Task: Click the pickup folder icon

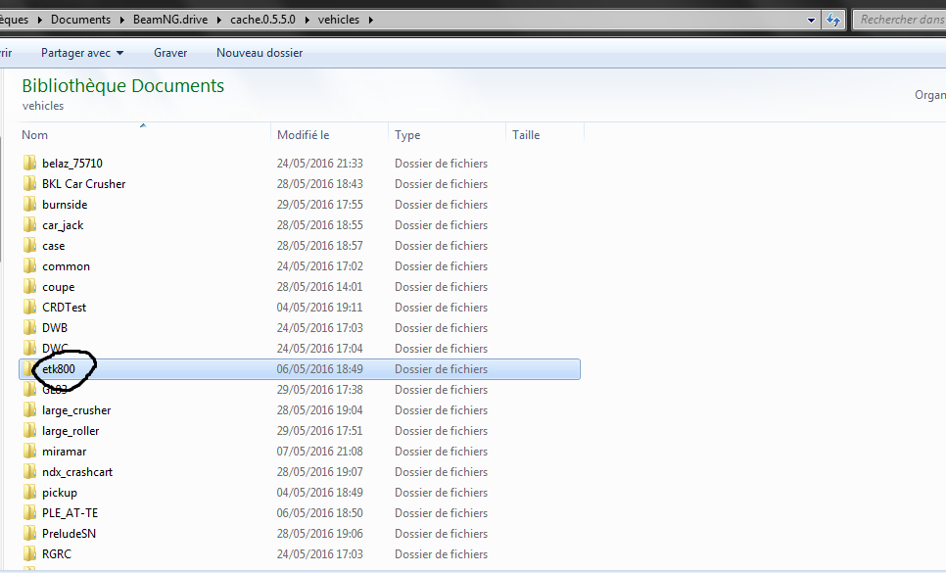Action: pos(29,492)
